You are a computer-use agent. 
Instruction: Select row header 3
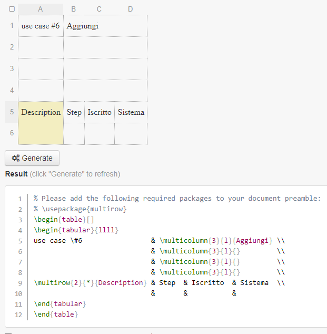pyautogui.click(x=12, y=68)
